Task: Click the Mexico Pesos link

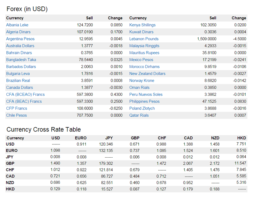Action: tap(141, 60)
